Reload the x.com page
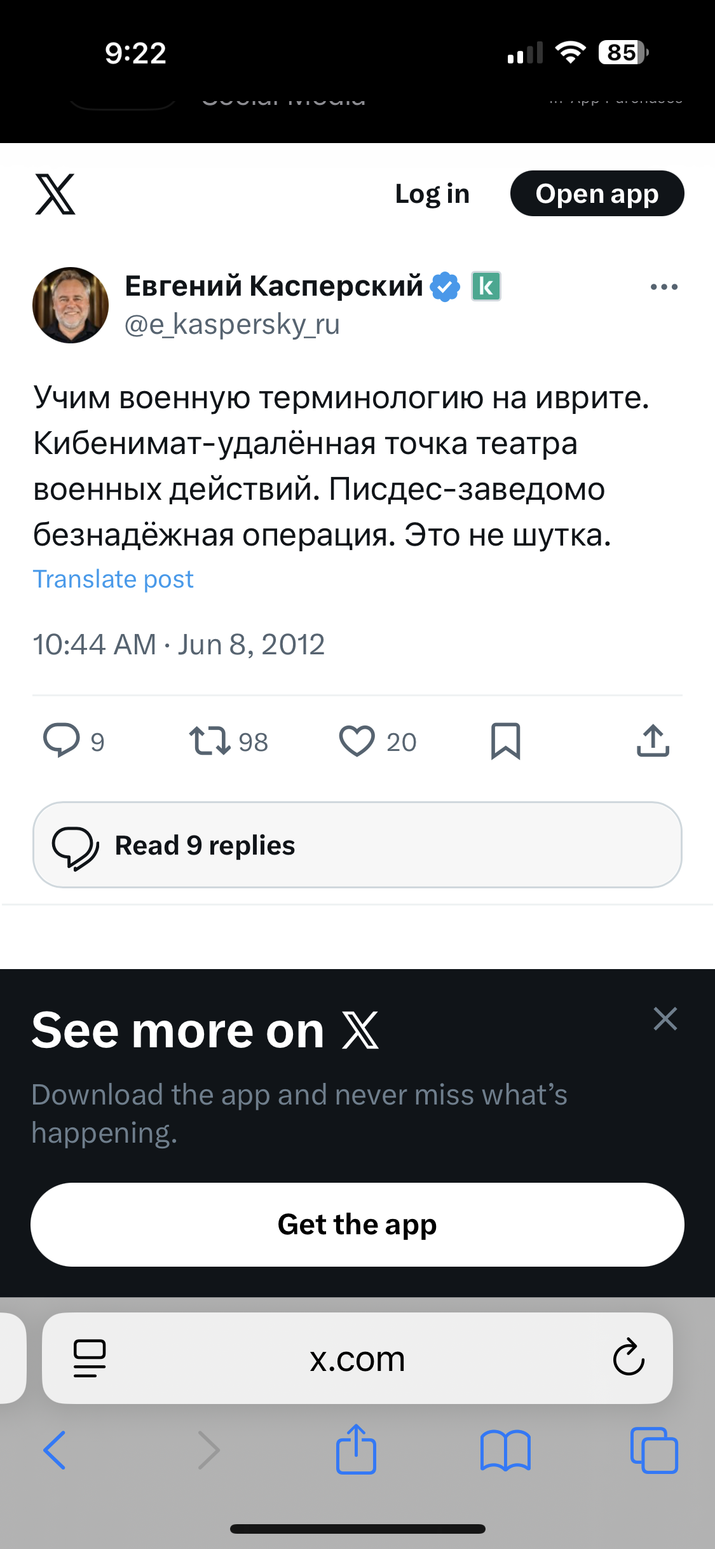This screenshot has height=1549, width=715. (629, 1358)
